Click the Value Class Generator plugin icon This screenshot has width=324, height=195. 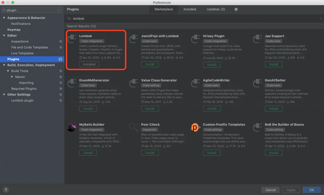134,83
